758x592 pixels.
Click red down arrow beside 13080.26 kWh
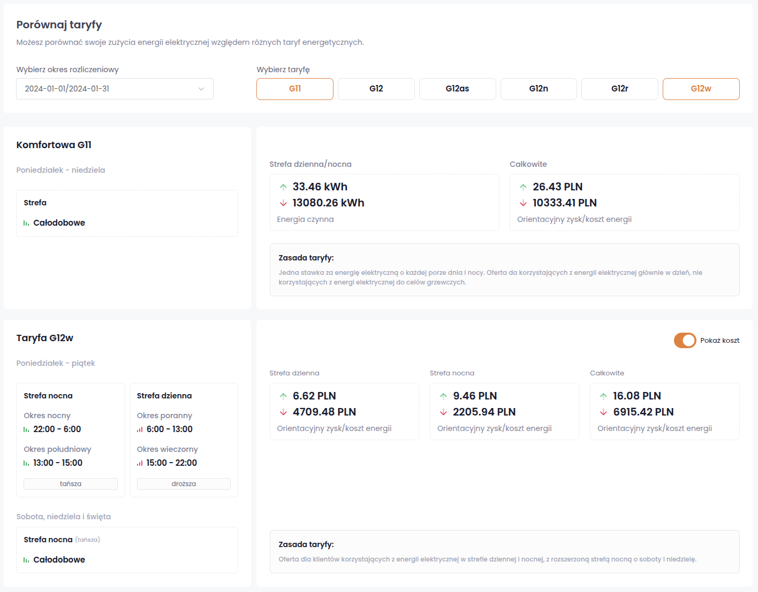pyautogui.click(x=283, y=203)
